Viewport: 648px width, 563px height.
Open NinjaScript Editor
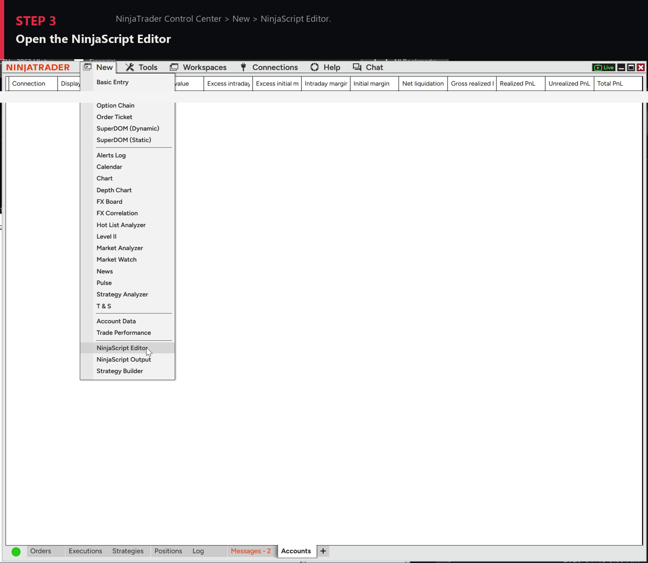tap(127, 348)
